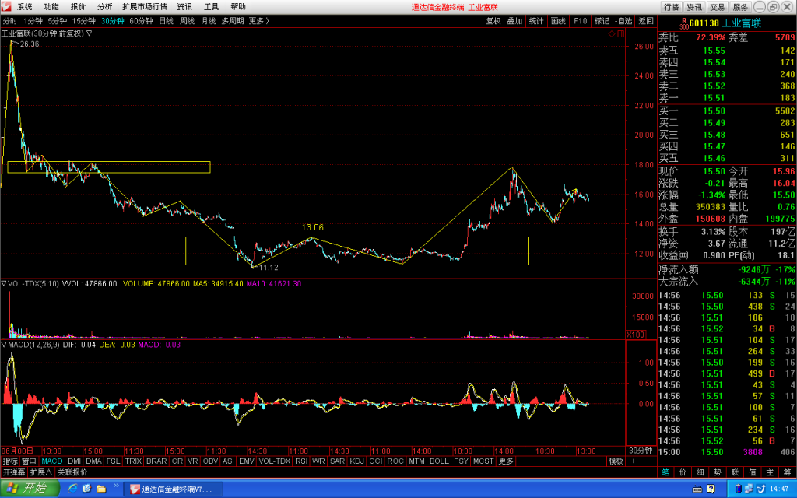
Task: Expand the VOL-TDX indicator dropdown triangle
Action: (4, 283)
